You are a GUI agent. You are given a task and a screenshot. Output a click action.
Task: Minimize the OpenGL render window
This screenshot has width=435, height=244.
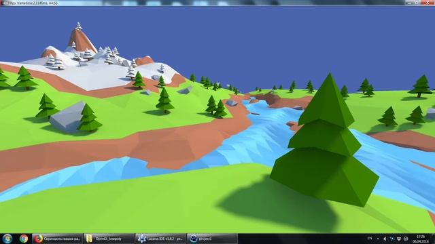coord(409,3)
